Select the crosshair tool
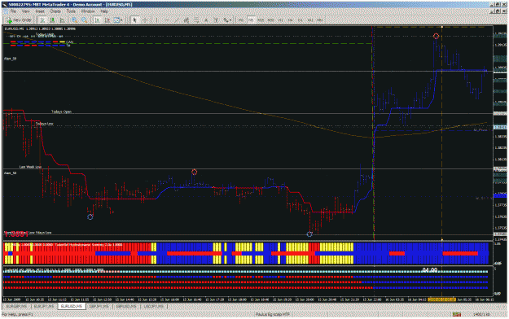 coord(145,20)
